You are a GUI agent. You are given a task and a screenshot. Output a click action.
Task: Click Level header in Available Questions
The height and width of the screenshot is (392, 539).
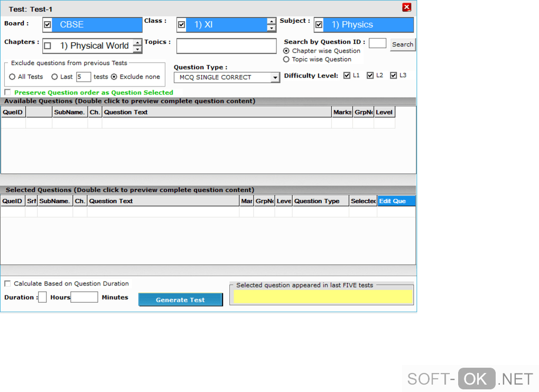click(x=384, y=112)
